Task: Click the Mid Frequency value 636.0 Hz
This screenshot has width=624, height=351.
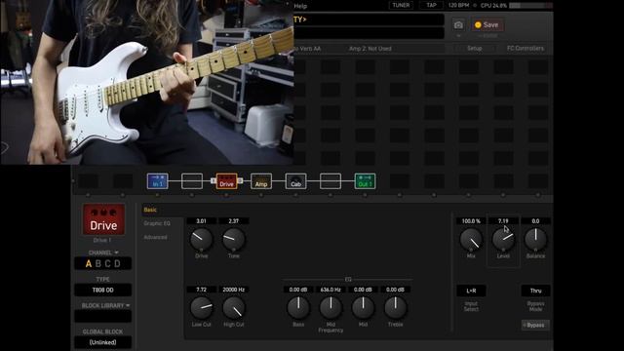Action: tap(331, 290)
